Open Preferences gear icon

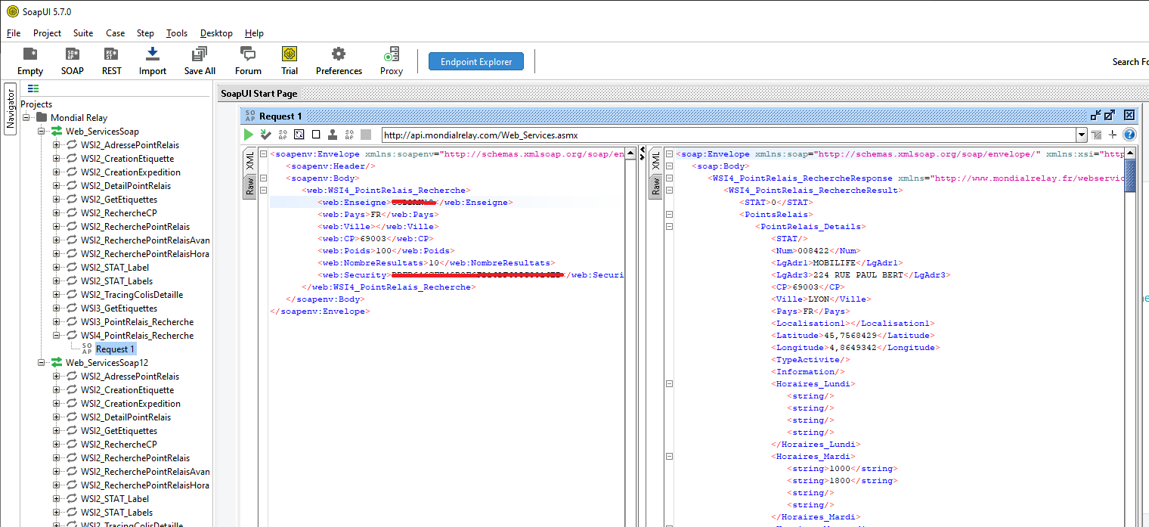coord(339,60)
